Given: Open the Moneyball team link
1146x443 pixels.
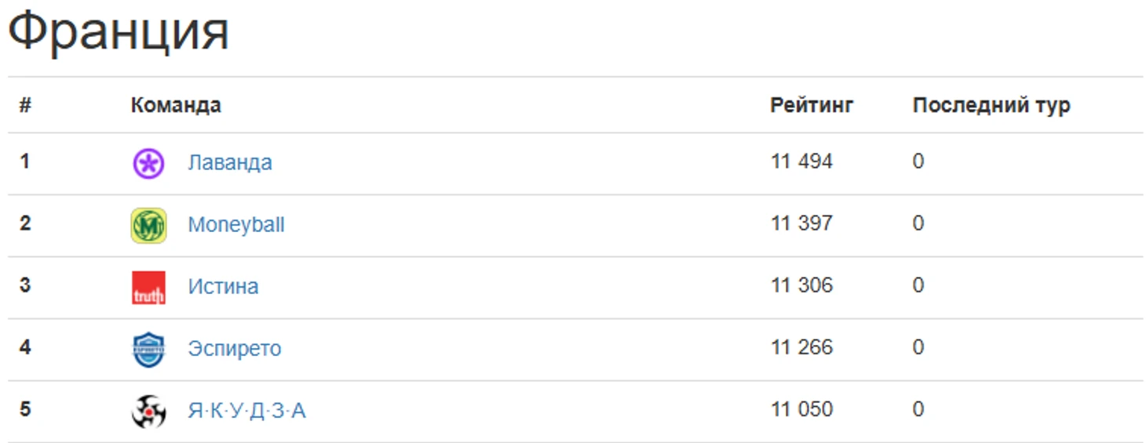Looking at the screenshot, I should 235,224.
